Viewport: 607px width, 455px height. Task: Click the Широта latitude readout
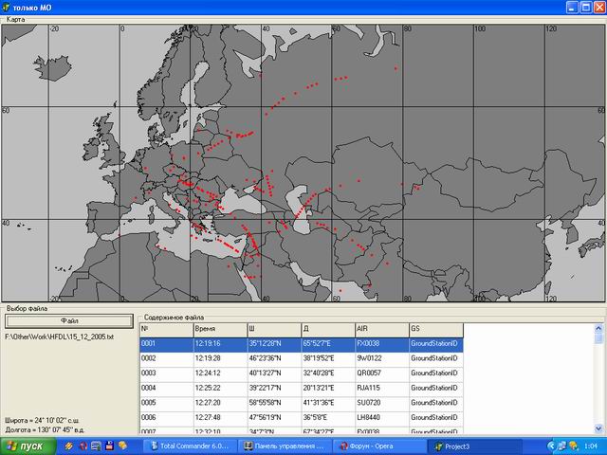coord(42,421)
